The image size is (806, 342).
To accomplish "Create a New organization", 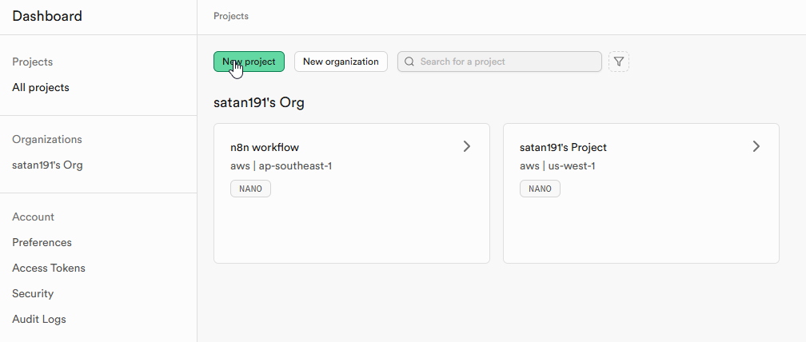I will click(x=341, y=62).
